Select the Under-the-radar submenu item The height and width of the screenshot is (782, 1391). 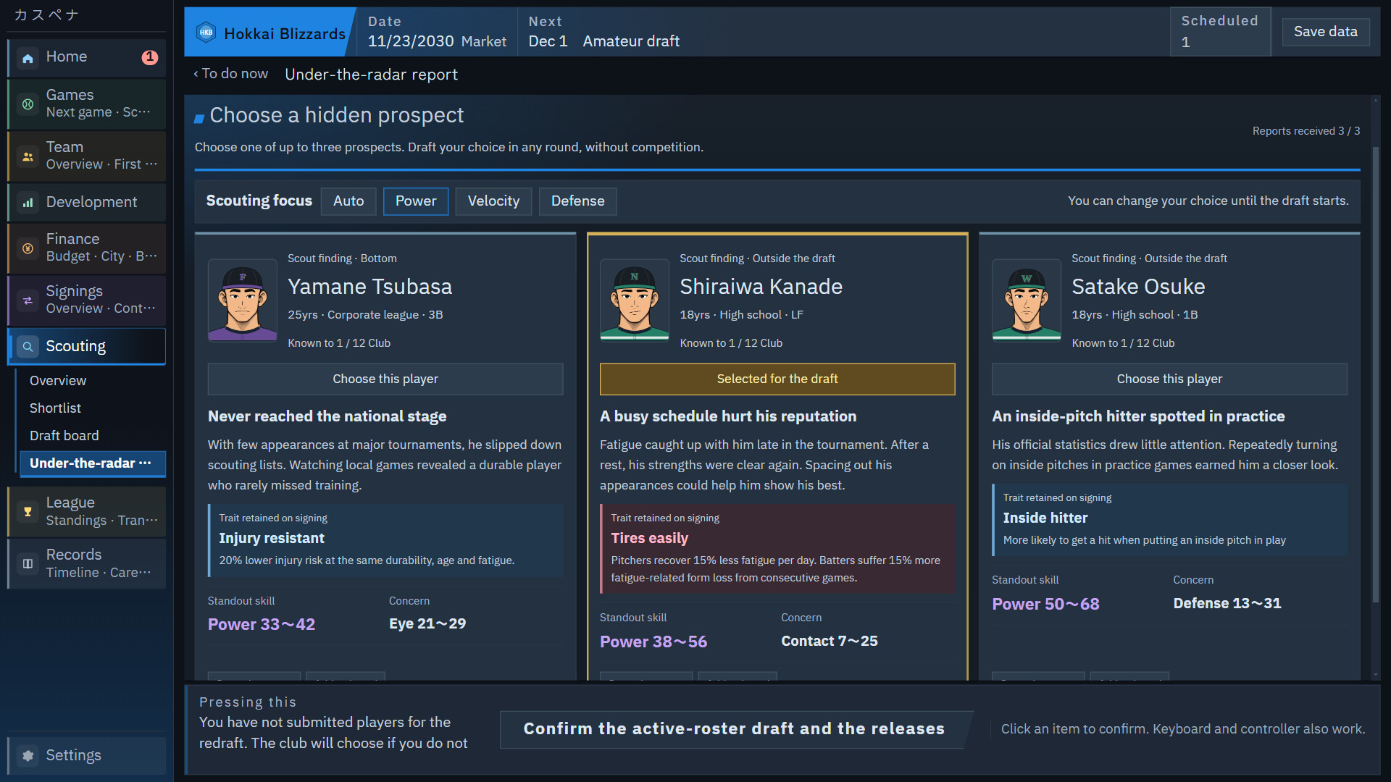click(x=93, y=463)
